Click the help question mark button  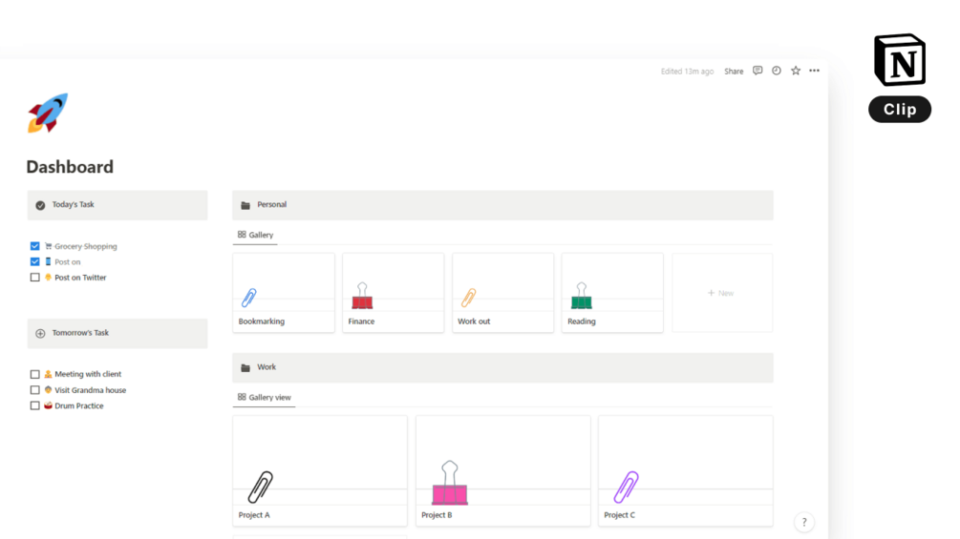[x=804, y=522]
